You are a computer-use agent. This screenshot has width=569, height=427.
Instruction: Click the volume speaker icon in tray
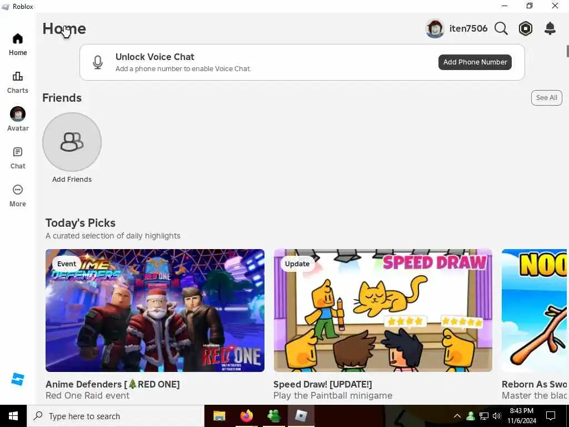click(x=497, y=416)
